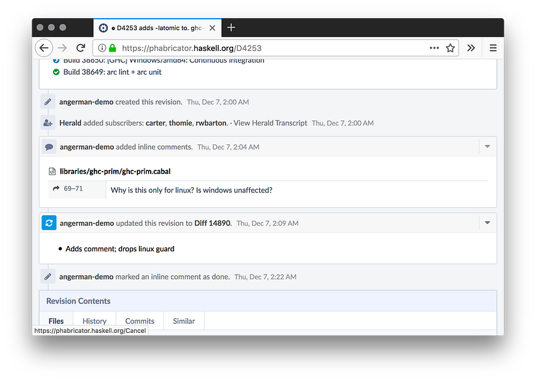Screen dimensions: 536x381
Task: Open the Similar tab
Action: coord(184,321)
